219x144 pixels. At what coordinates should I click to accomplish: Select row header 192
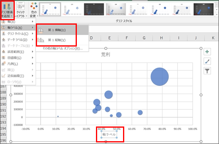(3, 116)
